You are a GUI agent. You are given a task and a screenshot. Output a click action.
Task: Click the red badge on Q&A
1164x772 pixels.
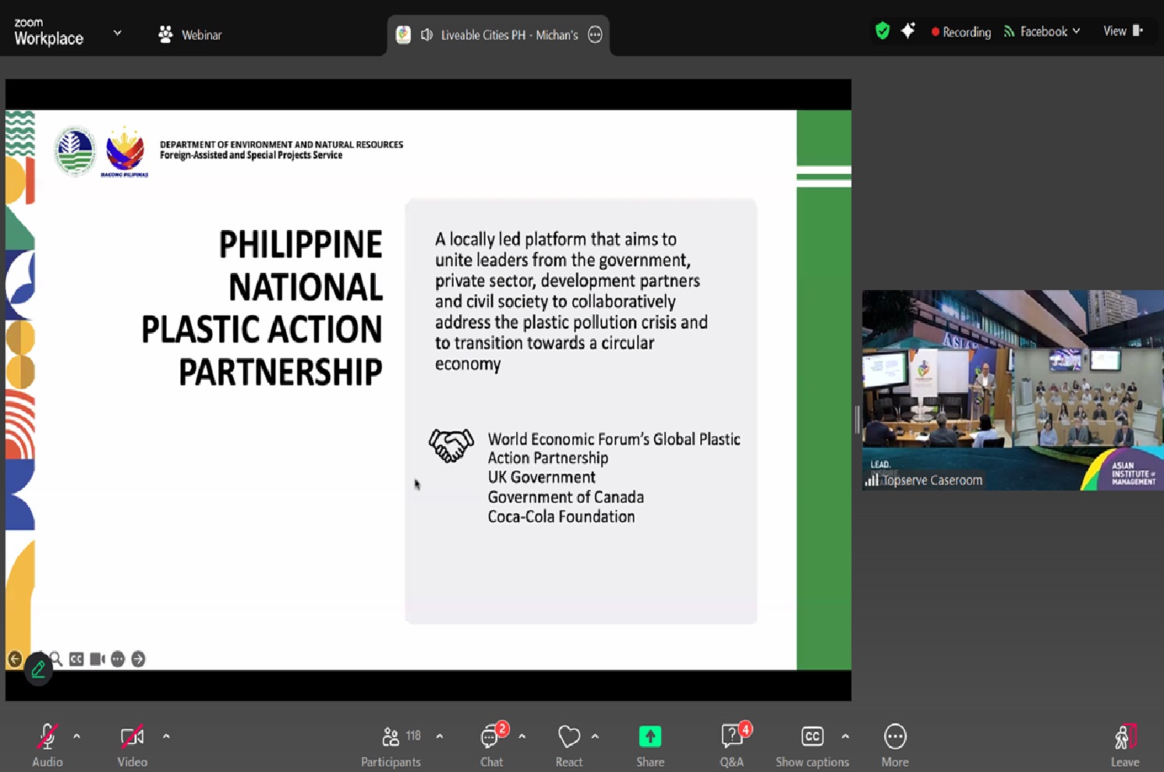[x=745, y=729]
